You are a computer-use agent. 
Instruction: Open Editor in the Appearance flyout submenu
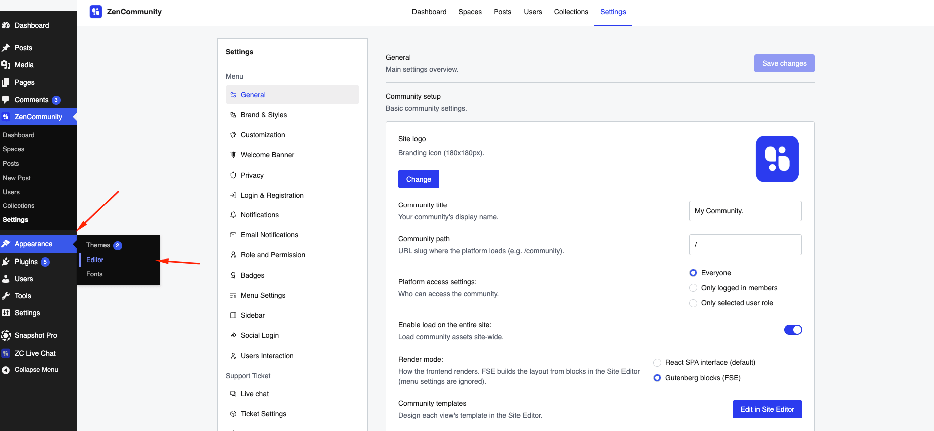(x=95, y=260)
